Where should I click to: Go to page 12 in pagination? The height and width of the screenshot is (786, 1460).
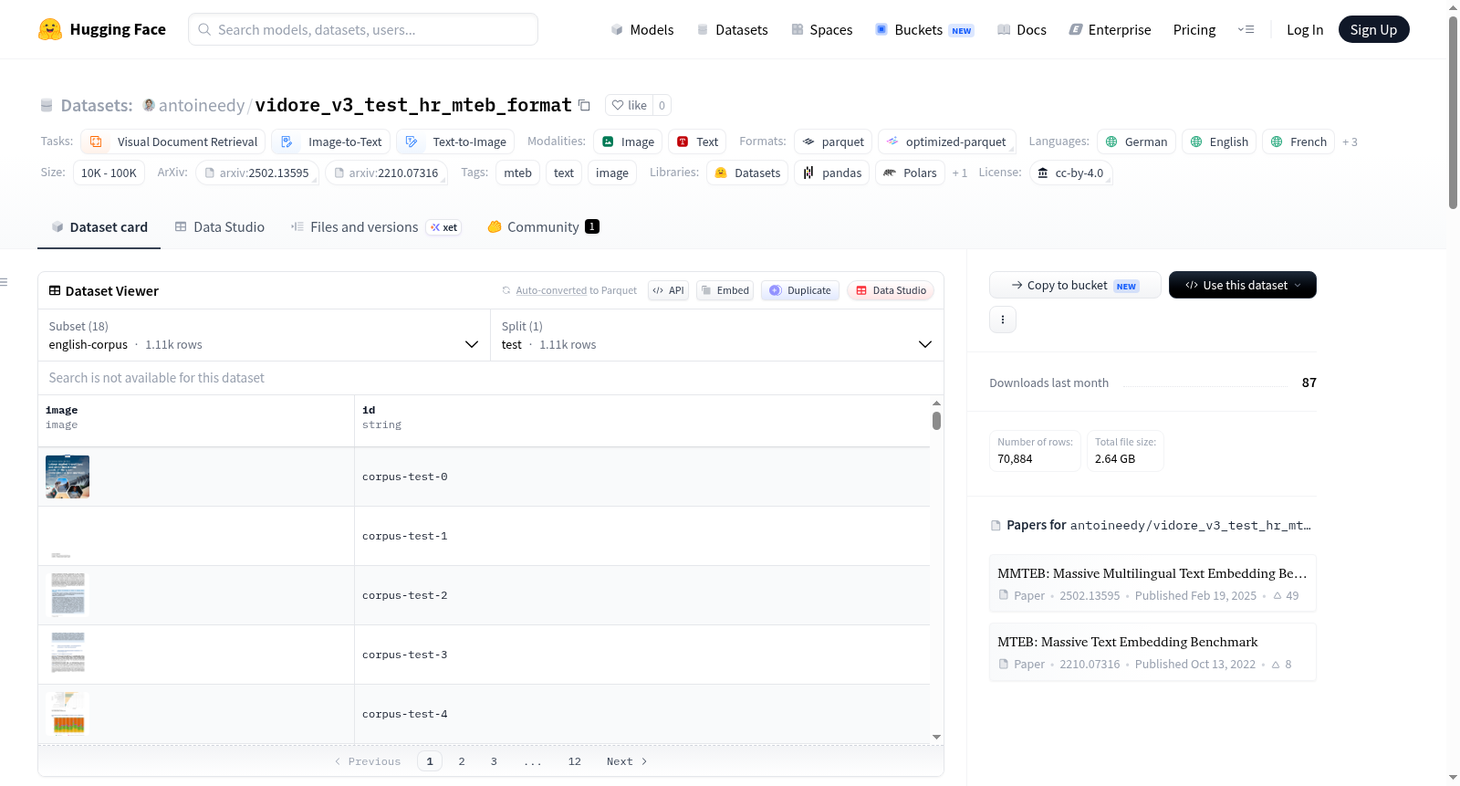[x=574, y=761]
